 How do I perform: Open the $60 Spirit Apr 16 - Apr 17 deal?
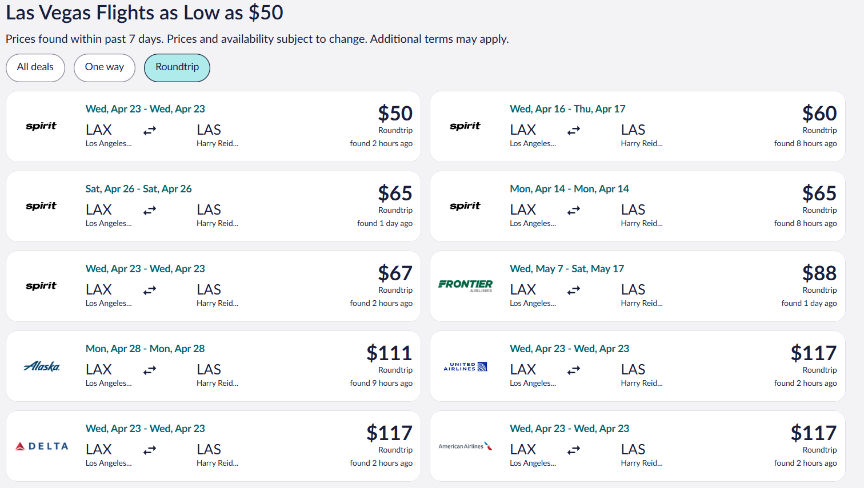638,126
